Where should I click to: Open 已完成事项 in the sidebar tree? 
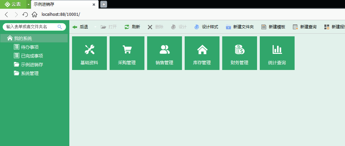coord(28,56)
